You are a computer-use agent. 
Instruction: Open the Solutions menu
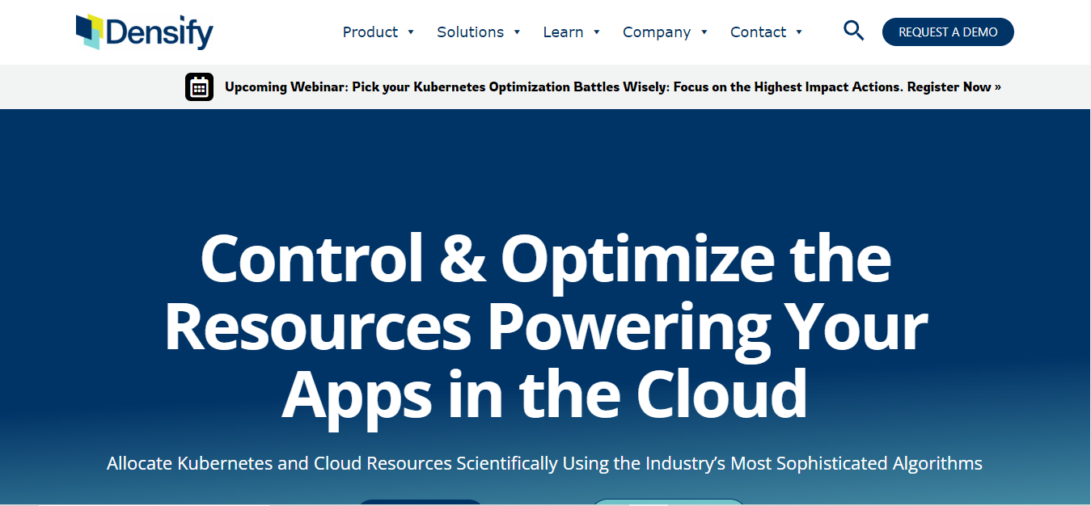pyautogui.click(x=471, y=32)
